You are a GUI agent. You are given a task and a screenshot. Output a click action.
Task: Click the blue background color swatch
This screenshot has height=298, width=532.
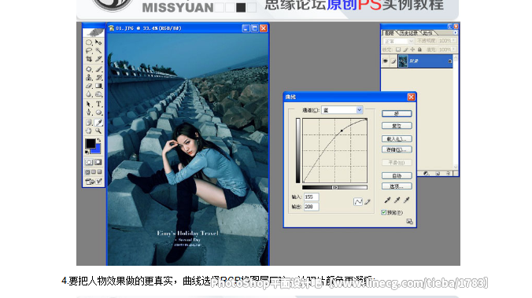click(98, 150)
